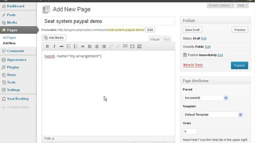The width and height of the screenshot is (255, 143).
Task: Edit the permalink slug
Action: click(x=150, y=30)
